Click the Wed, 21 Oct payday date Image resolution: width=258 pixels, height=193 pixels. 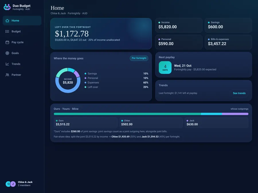point(183,66)
